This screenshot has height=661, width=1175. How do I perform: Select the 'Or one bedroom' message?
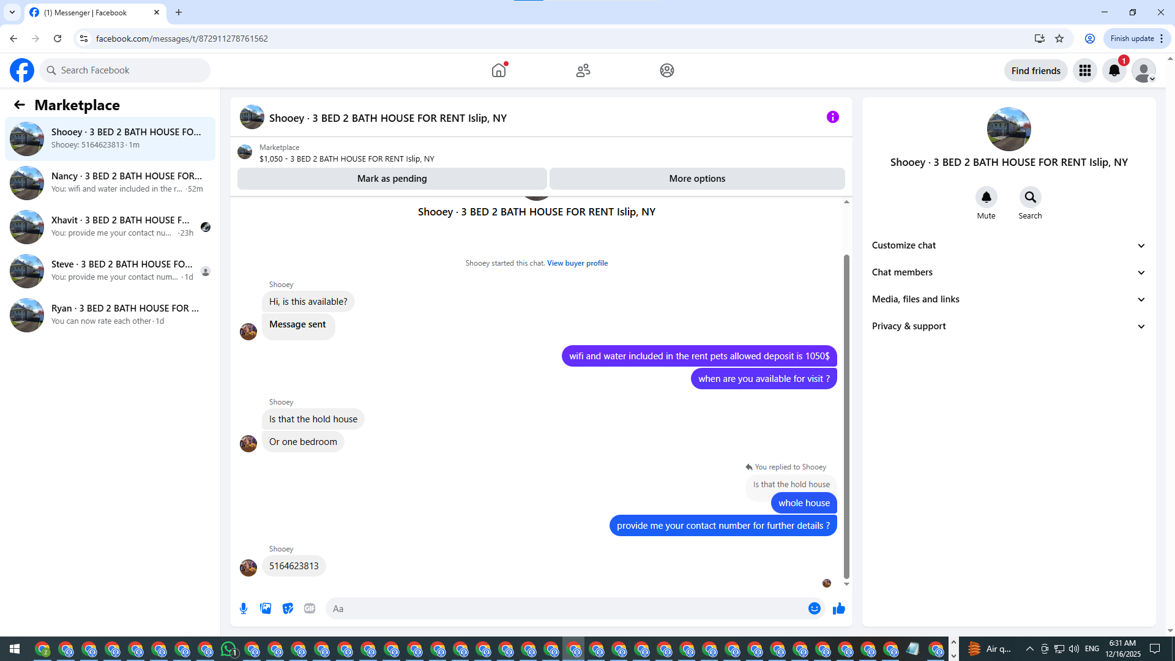tap(303, 442)
